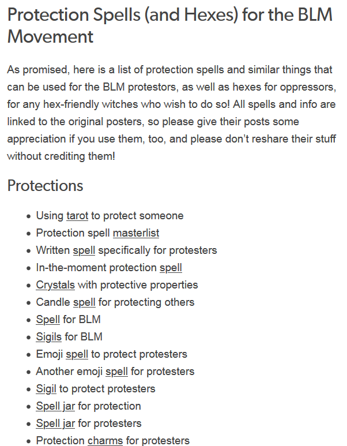Click the "Spell" for BLM link

(x=48, y=320)
